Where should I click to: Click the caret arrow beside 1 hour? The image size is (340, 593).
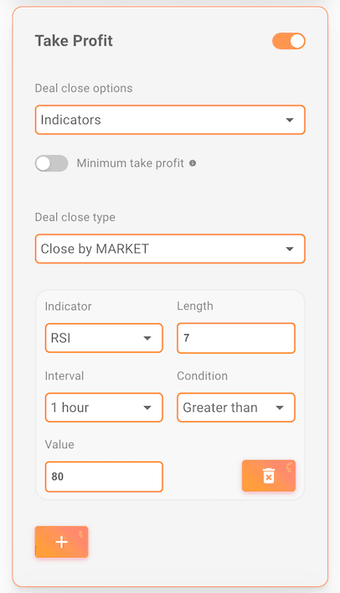point(147,408)
